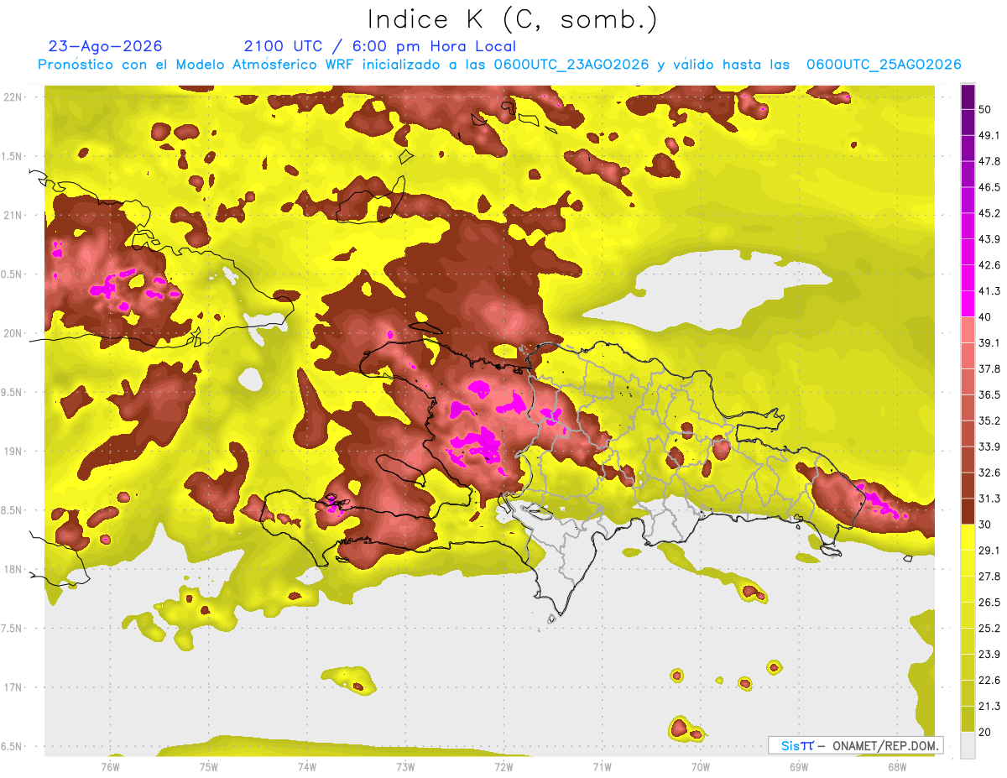The image size is (1007, 778).
Task: Click the '76W' longitude label
Action: [x=111, y=766]
